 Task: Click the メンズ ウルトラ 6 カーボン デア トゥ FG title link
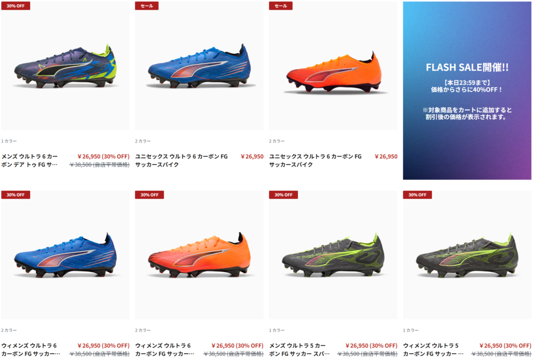[x=30, y=160]
